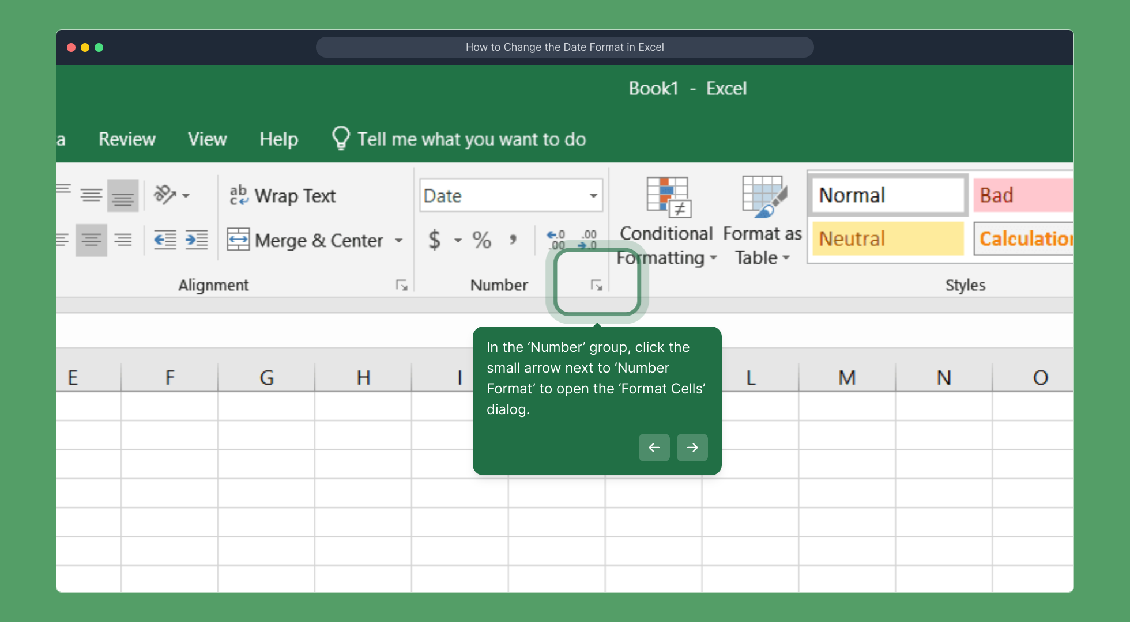Go to next tutorial step arrow
The width and height of the screenshot is (1130, 622).
tap(692, 447)
